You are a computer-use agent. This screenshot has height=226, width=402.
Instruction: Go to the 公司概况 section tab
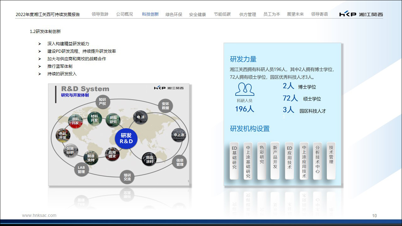(124, 14)
